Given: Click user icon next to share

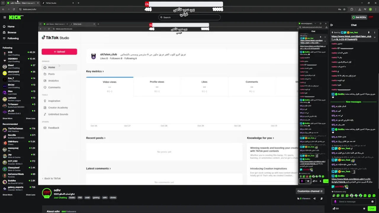Looking at the screenshot, I should 322,199.
